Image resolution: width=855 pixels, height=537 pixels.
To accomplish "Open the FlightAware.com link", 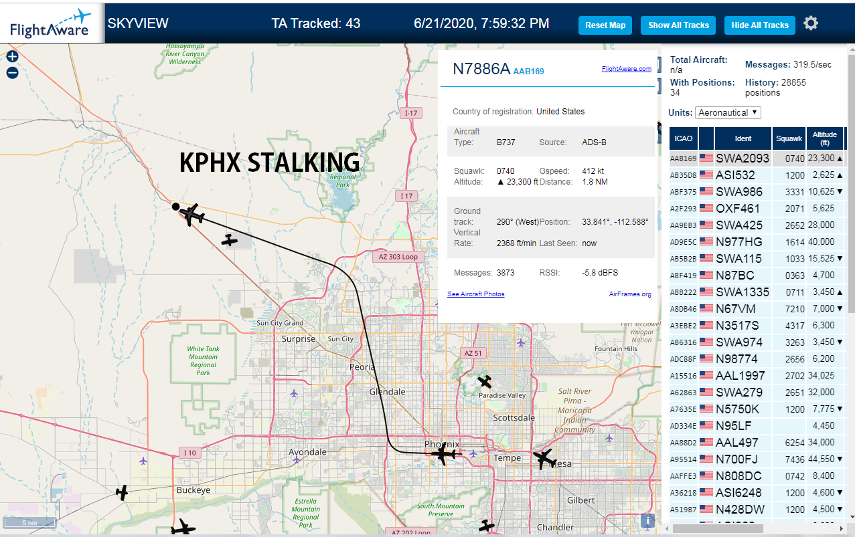I will click(x=627, y=69).
